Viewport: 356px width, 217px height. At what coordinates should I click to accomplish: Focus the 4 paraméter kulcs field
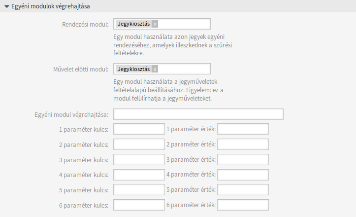[139, 175]
